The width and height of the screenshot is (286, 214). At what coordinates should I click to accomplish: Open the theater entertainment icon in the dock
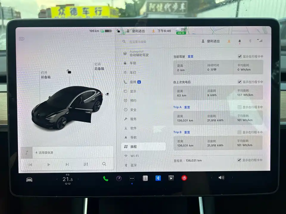pos(171,178)
